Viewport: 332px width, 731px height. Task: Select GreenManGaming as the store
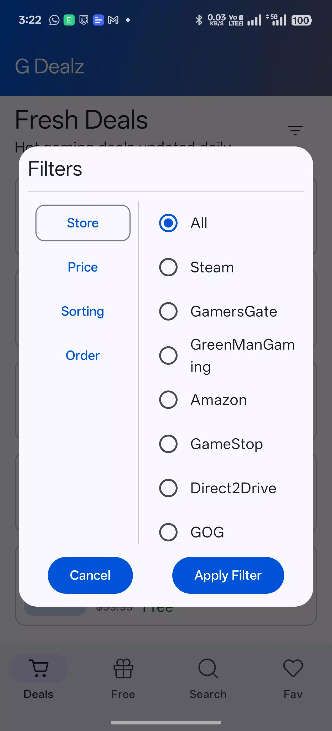168,356
